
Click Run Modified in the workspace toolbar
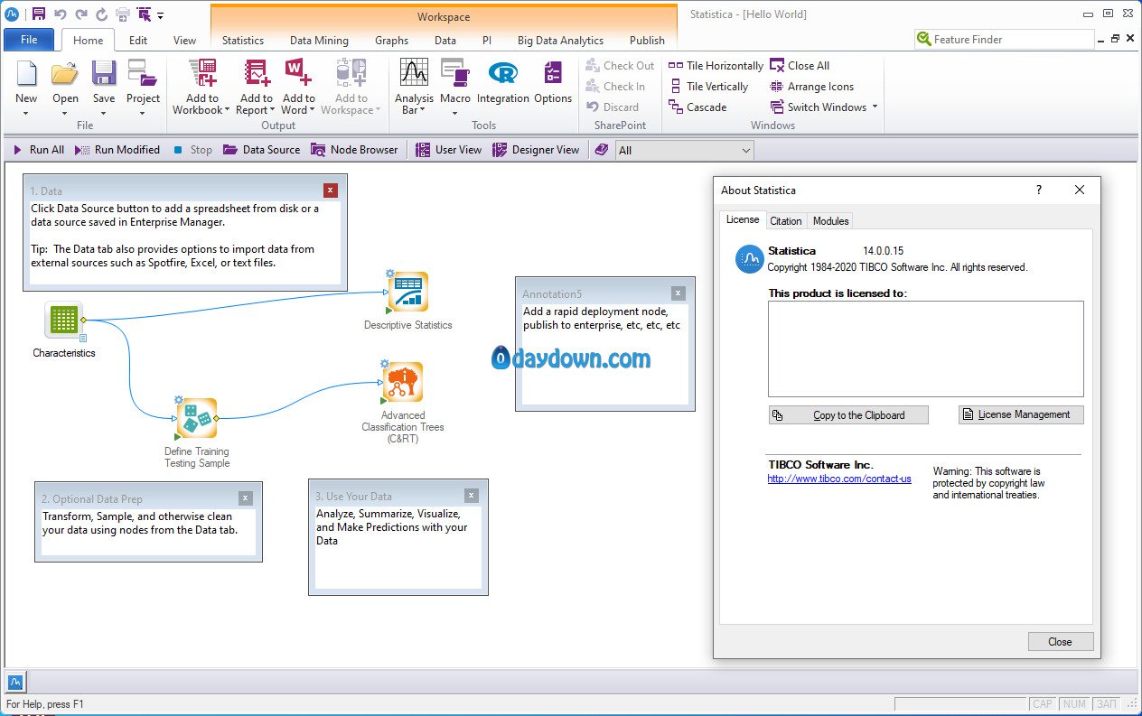(x=117, y=150)
